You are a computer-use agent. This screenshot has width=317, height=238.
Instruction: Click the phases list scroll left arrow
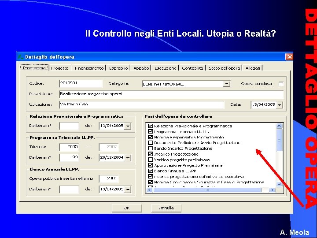[150, 190]
